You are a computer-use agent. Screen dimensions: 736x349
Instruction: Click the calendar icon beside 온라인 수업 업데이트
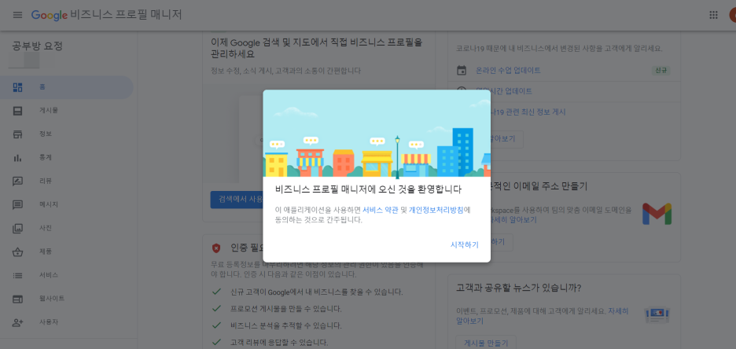click(x=462, y=71)
